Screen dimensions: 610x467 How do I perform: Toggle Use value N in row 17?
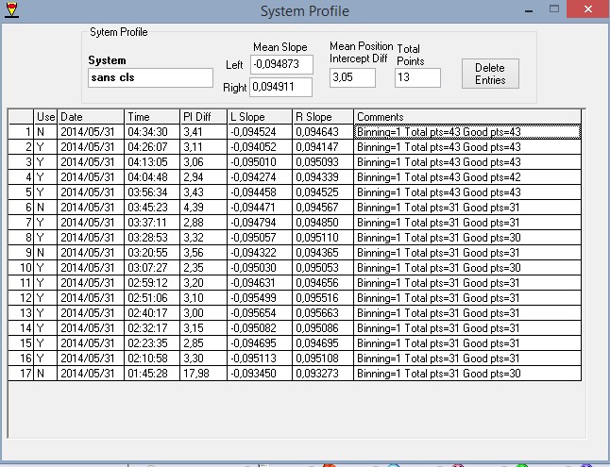(x=45, y=374)
